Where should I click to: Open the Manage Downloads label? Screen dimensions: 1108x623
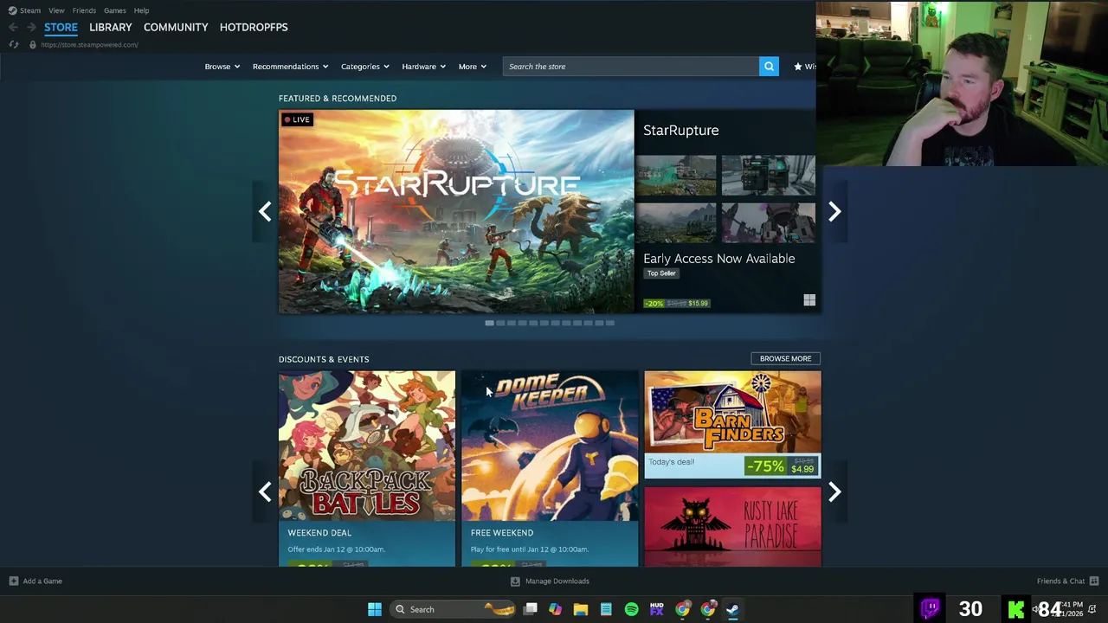tap(557, 581)
